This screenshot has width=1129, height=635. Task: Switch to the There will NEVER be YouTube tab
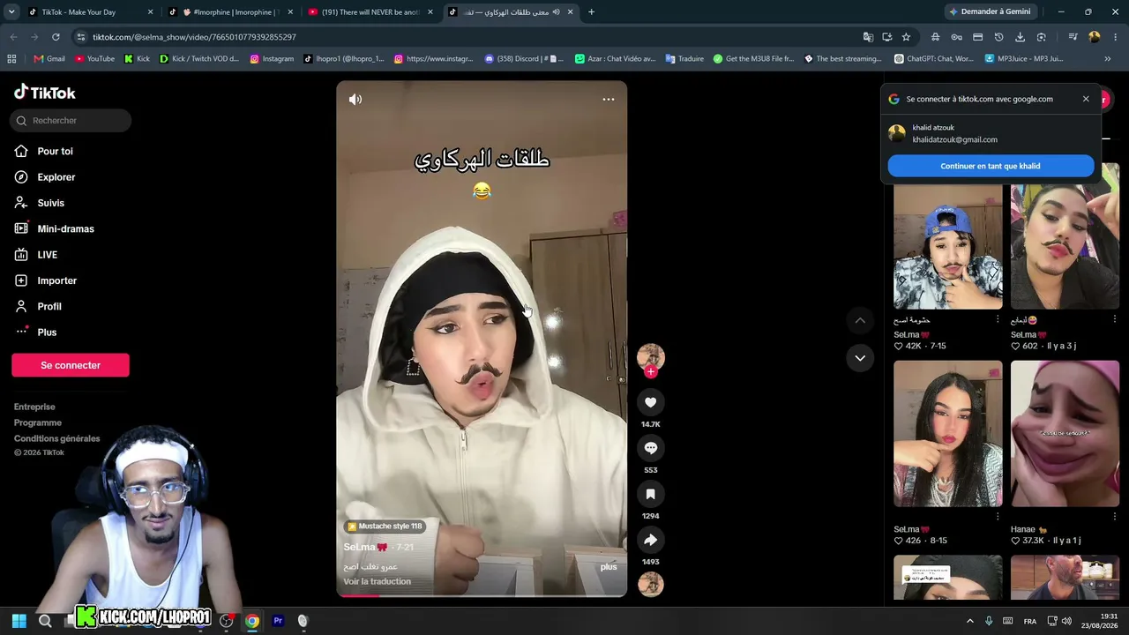(x=370, y=12)
